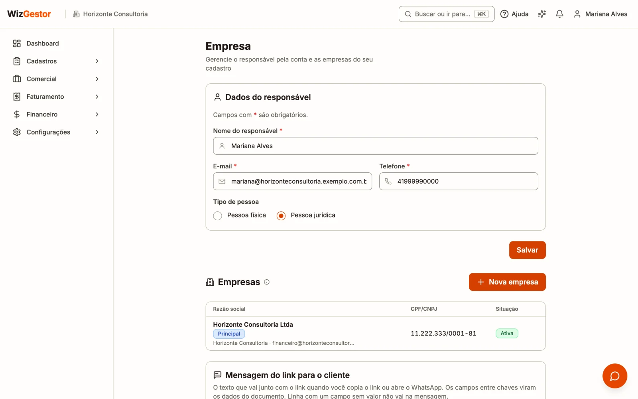Open Ajuda help link
The image size is (638, 399).
pyautogui.click(x=514, y=14)
